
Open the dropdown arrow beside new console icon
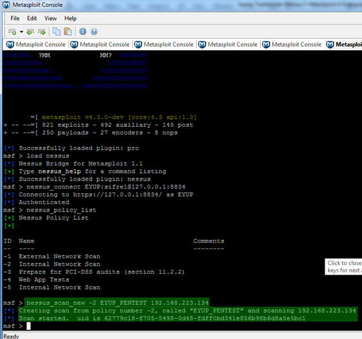coord(21,32)
